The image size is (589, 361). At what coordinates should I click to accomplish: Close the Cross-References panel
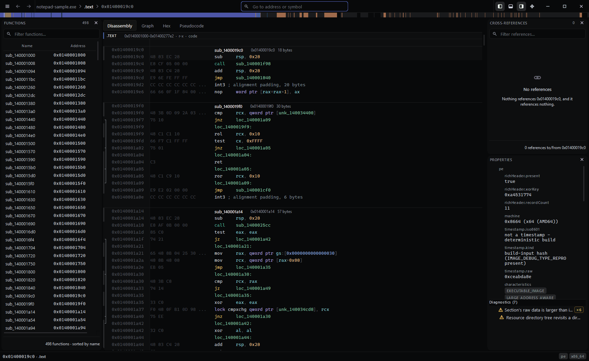pyautogui.click(x=582, y=23)
